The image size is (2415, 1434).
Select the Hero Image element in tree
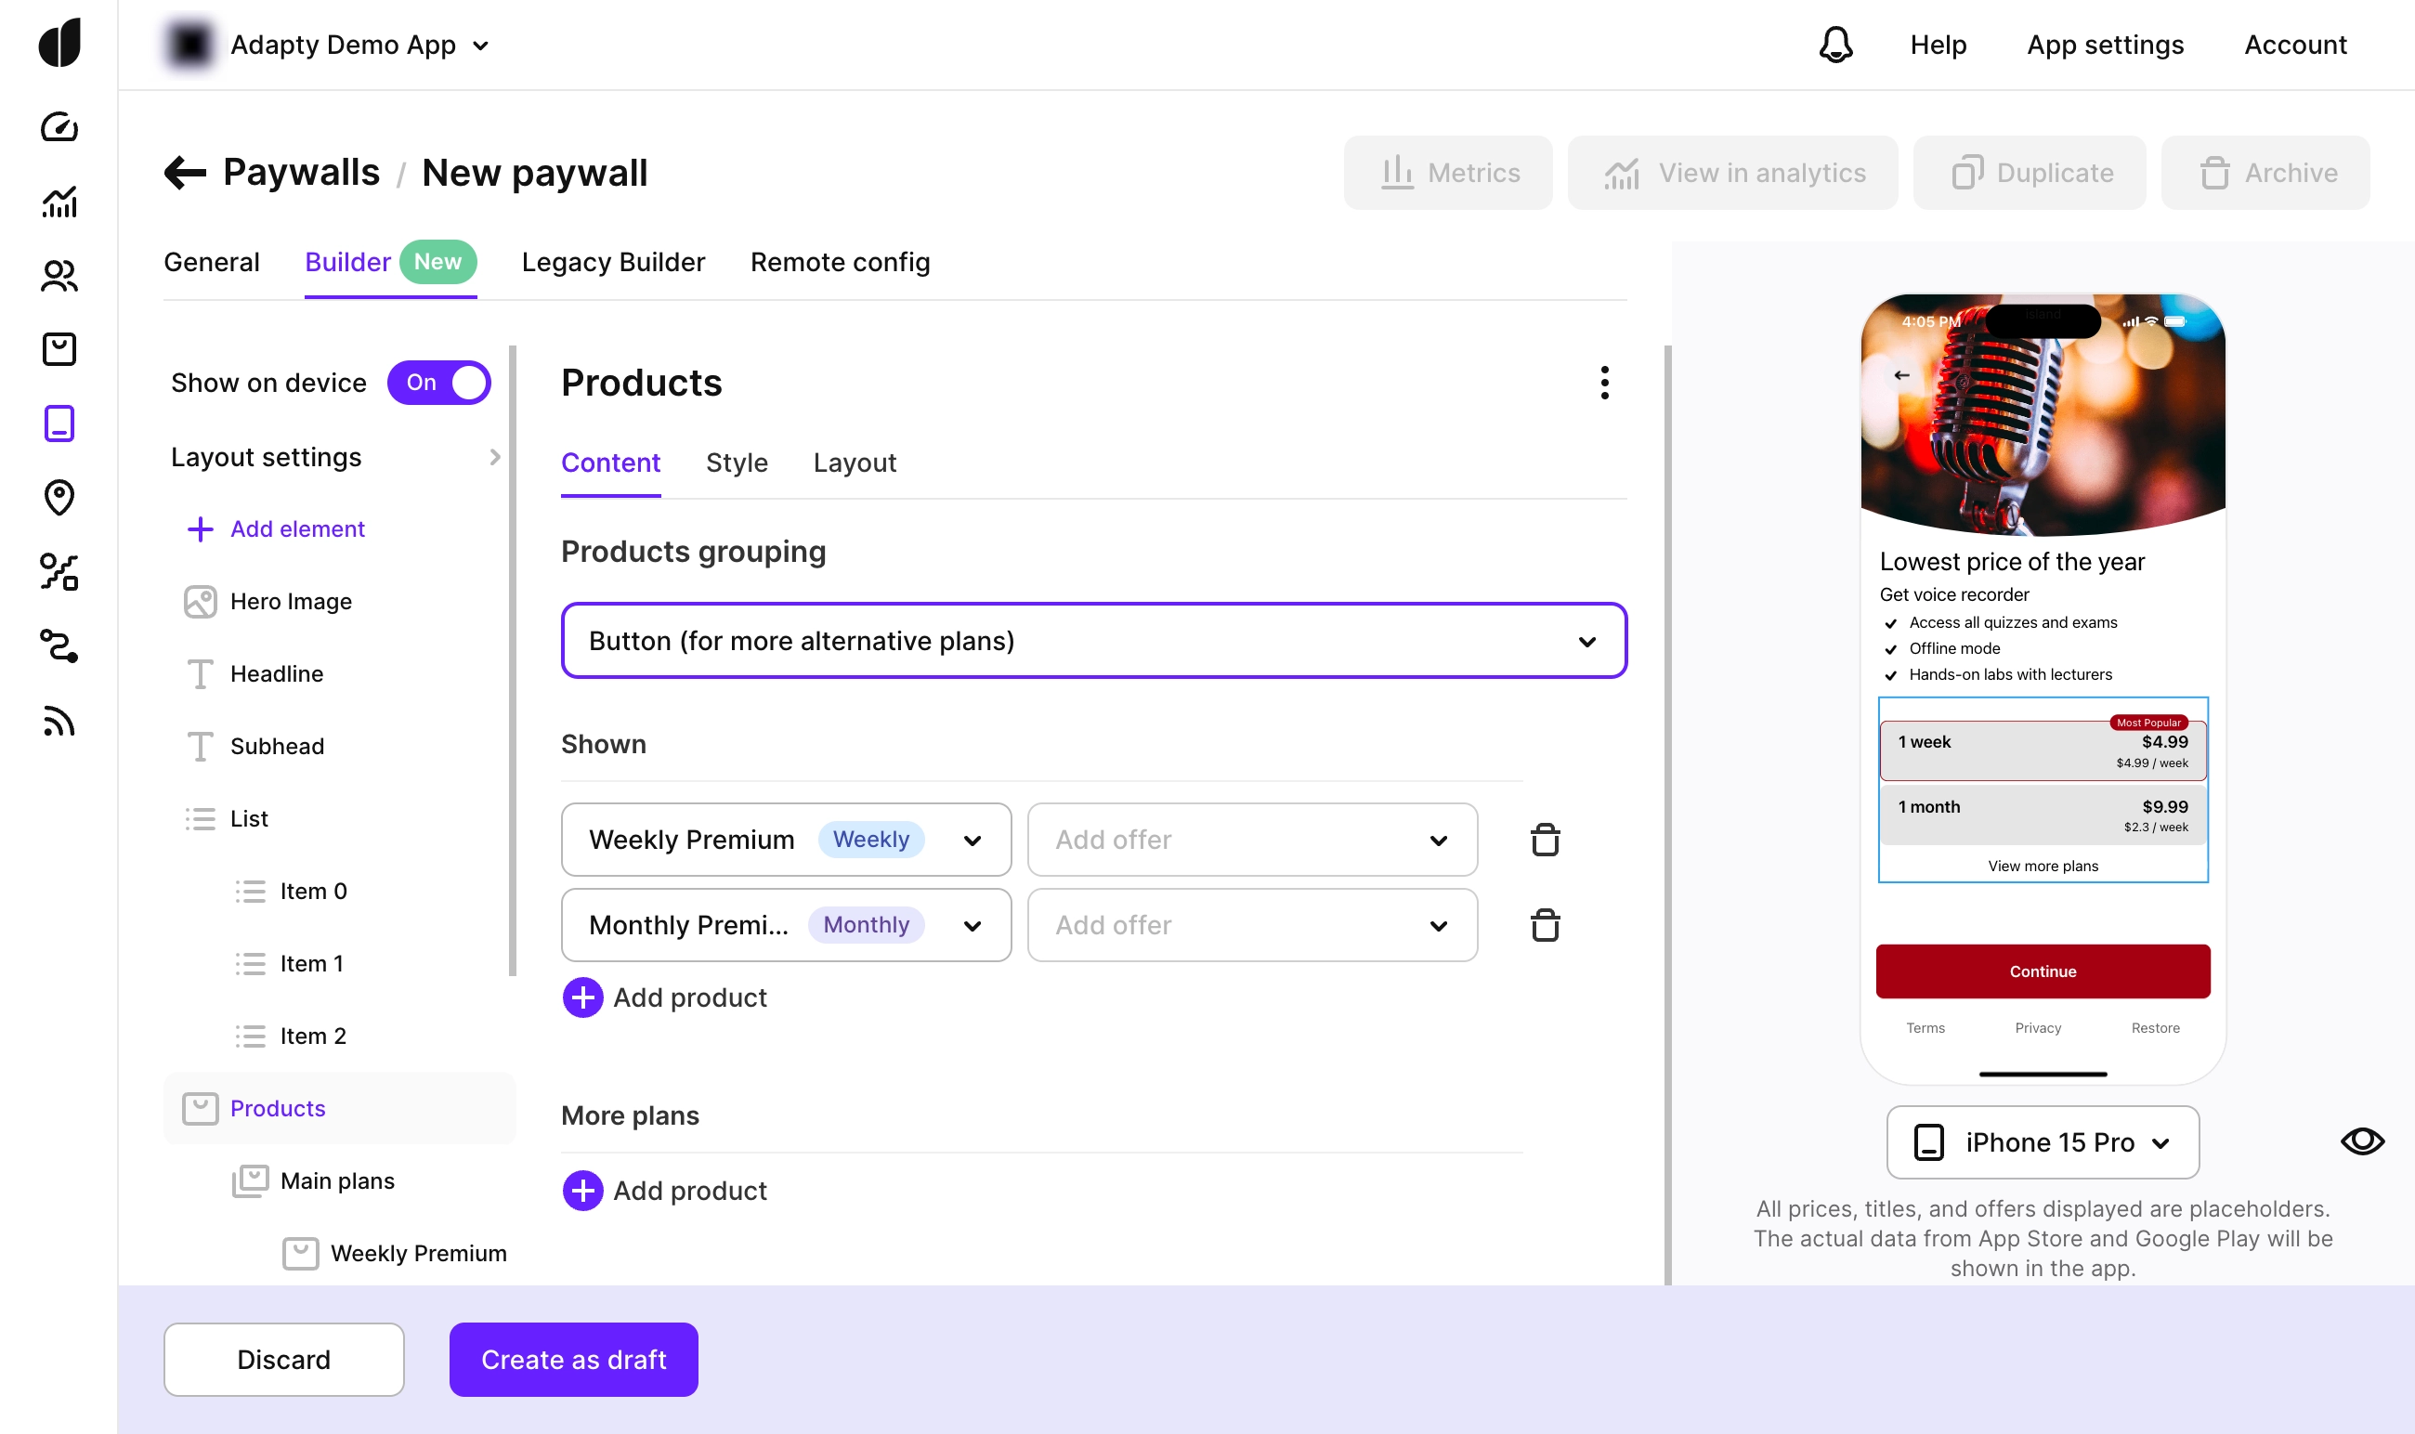point(290,601)
